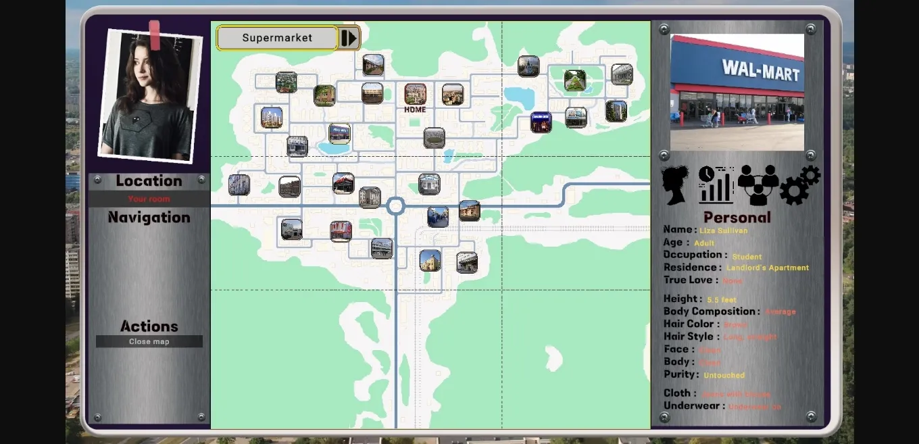Select the white high-rise towers map icon
Image resolution: width=919 pixels, height=444 pixels.
[272, 118]
